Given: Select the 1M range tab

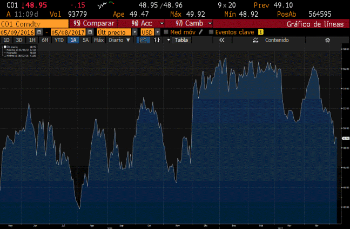Looking at the screenshot, I should tap(32, 40).
